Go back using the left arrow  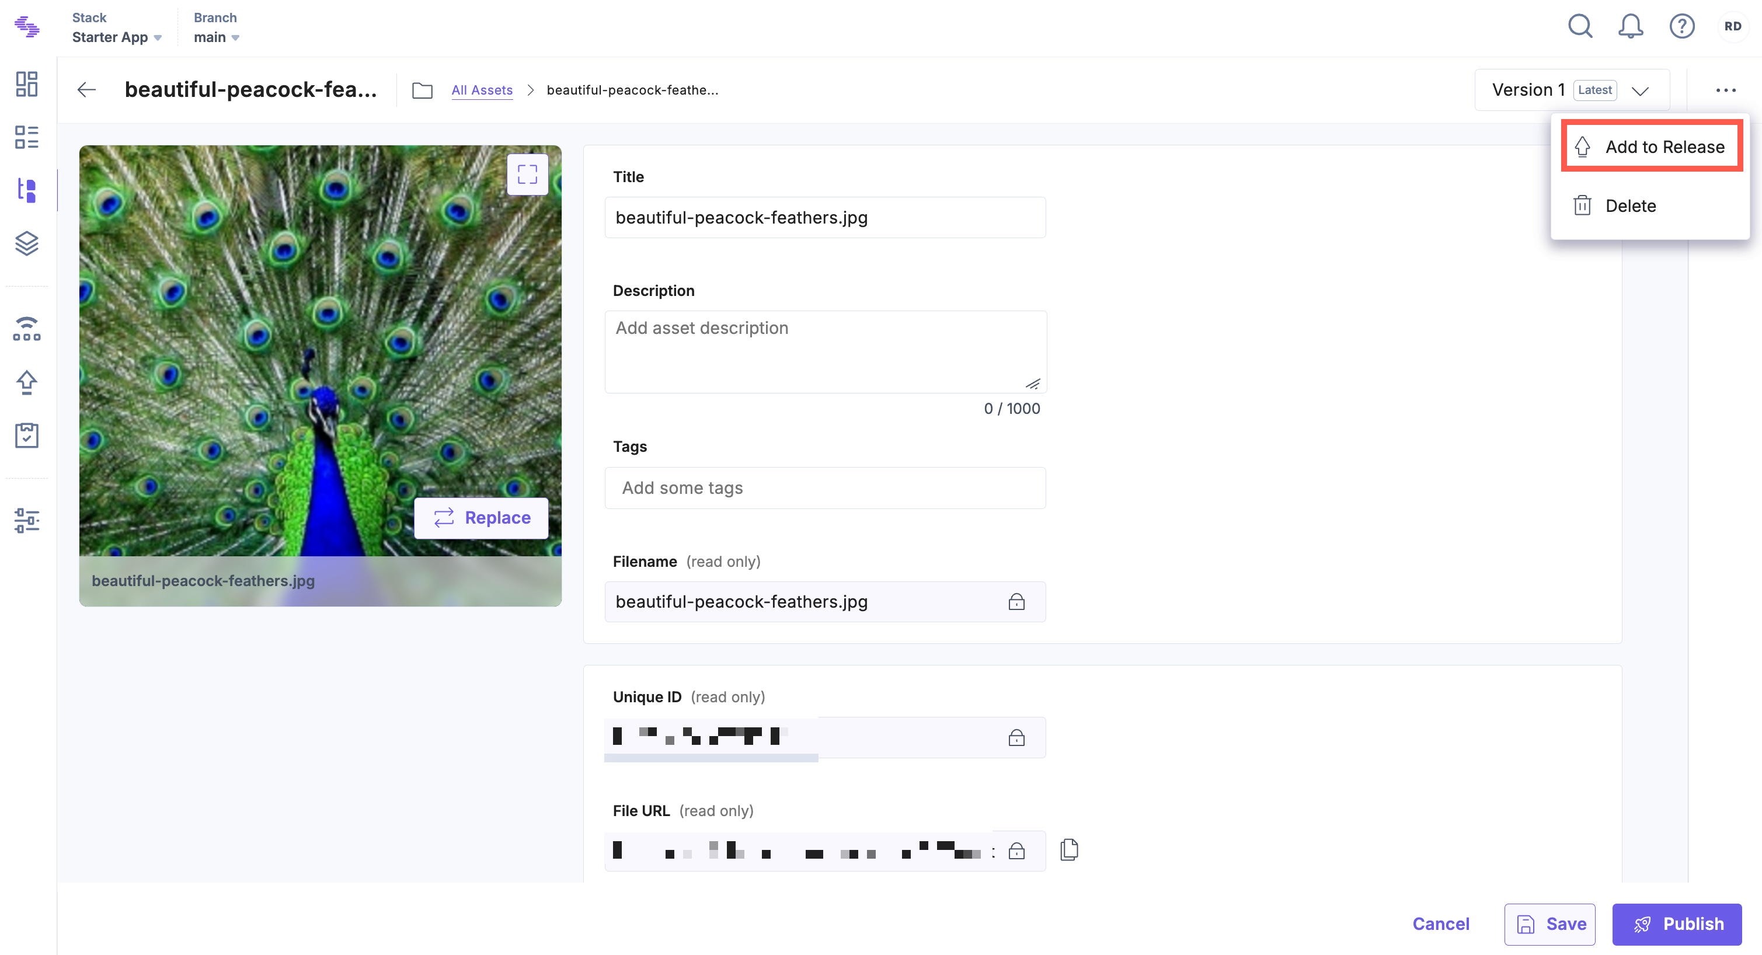point(87,90)
